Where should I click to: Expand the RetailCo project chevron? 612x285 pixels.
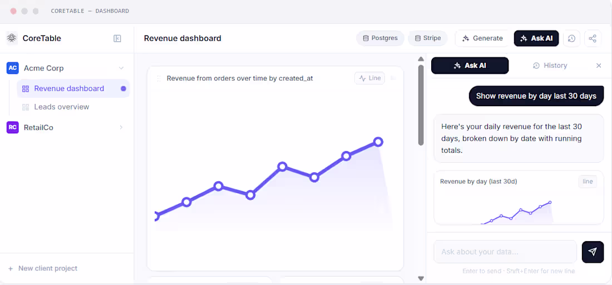[x=121, y=127]
